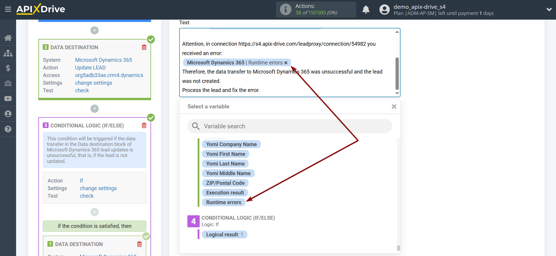The height and width of the screenshot is (256, 556).
Task: Click the ApiX-Drive logo
Action: pos(41,9)
